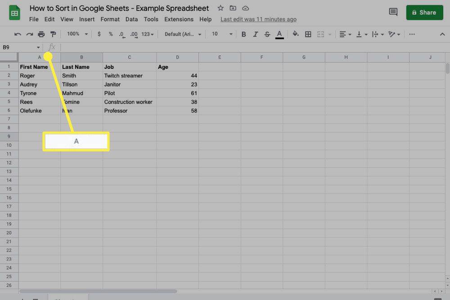Viewport: 450px width, 300px height.
Task: Open the text color picker
Action: tap(279, 35)
